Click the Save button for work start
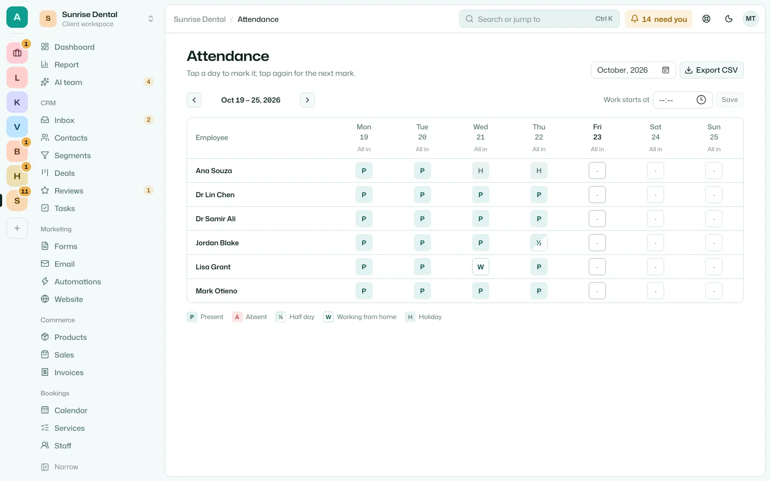Image resolution: width=770 pixels, height=481 pixels. tap(729, 100)
